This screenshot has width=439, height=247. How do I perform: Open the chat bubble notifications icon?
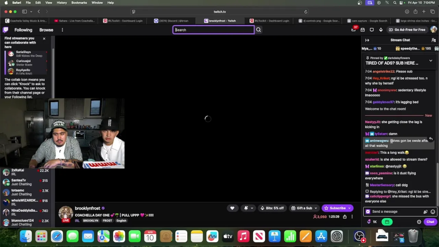[372, 30]
